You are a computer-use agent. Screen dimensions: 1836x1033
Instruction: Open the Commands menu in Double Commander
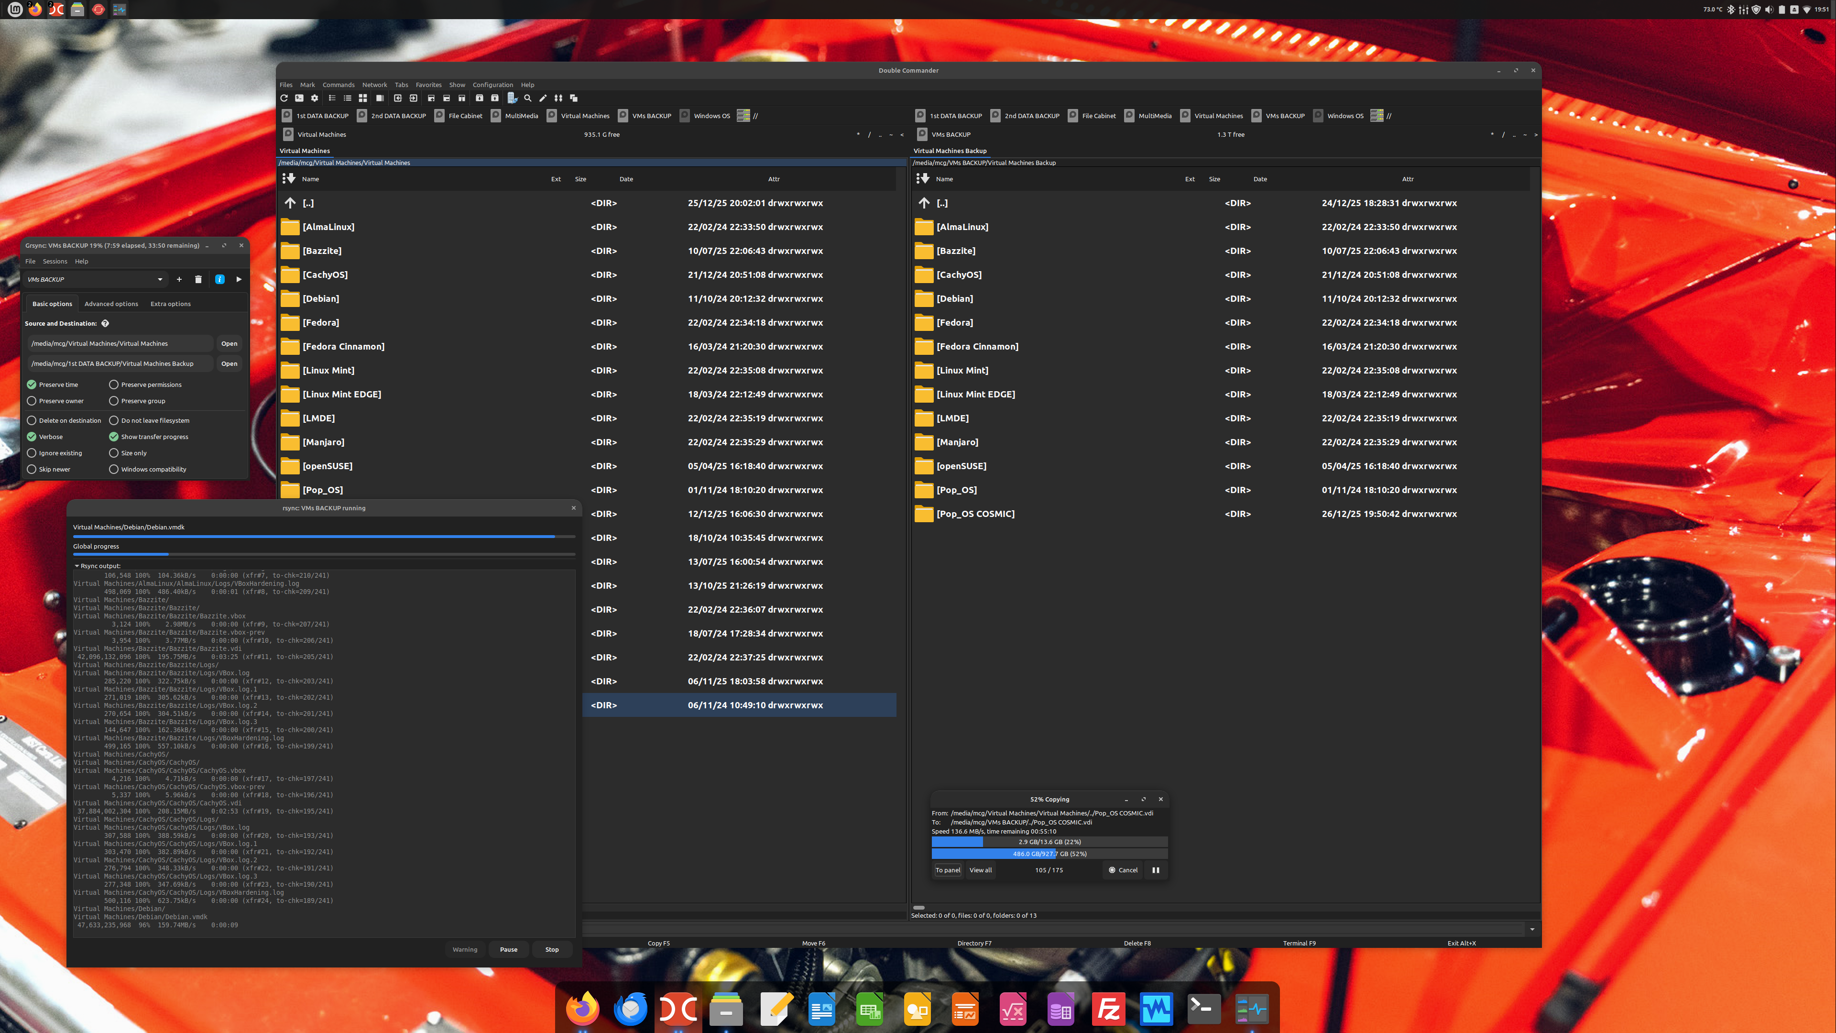coord(338,85)
